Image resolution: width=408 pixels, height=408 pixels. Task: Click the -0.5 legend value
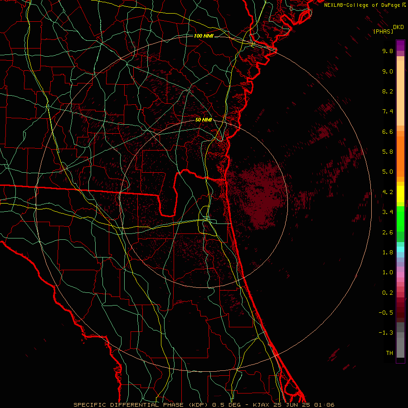386,313
